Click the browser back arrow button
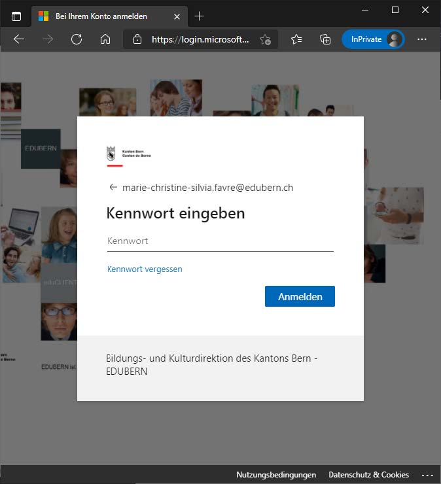441x484 pixels. click(x=18, y=39)
